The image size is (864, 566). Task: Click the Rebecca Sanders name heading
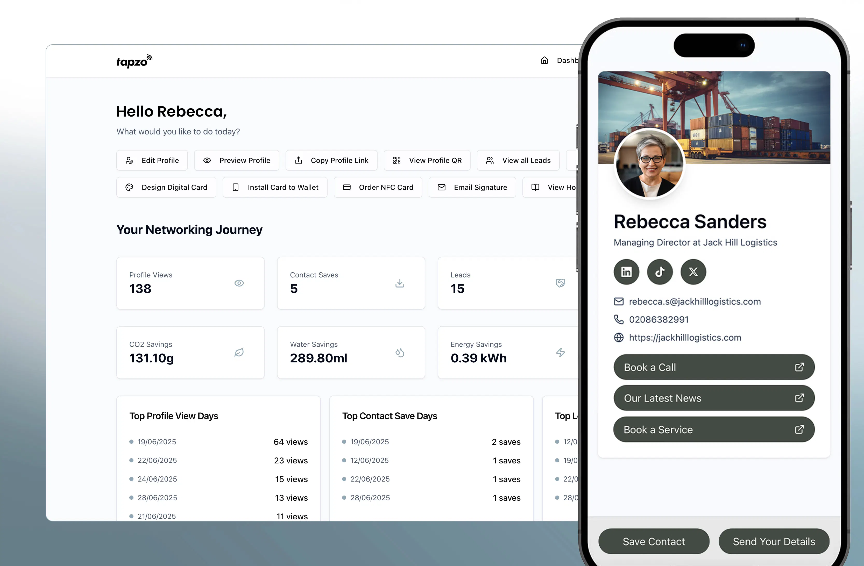point(690,221)
